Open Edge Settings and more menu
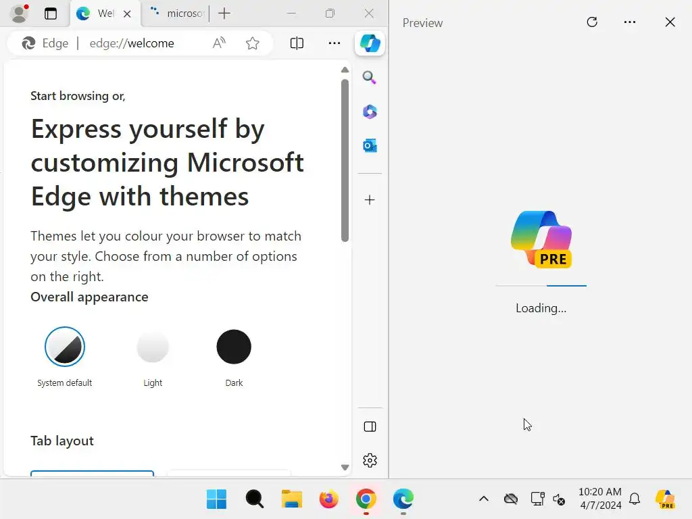The width and height of the screenshot is (692, 519). (335, 43)
